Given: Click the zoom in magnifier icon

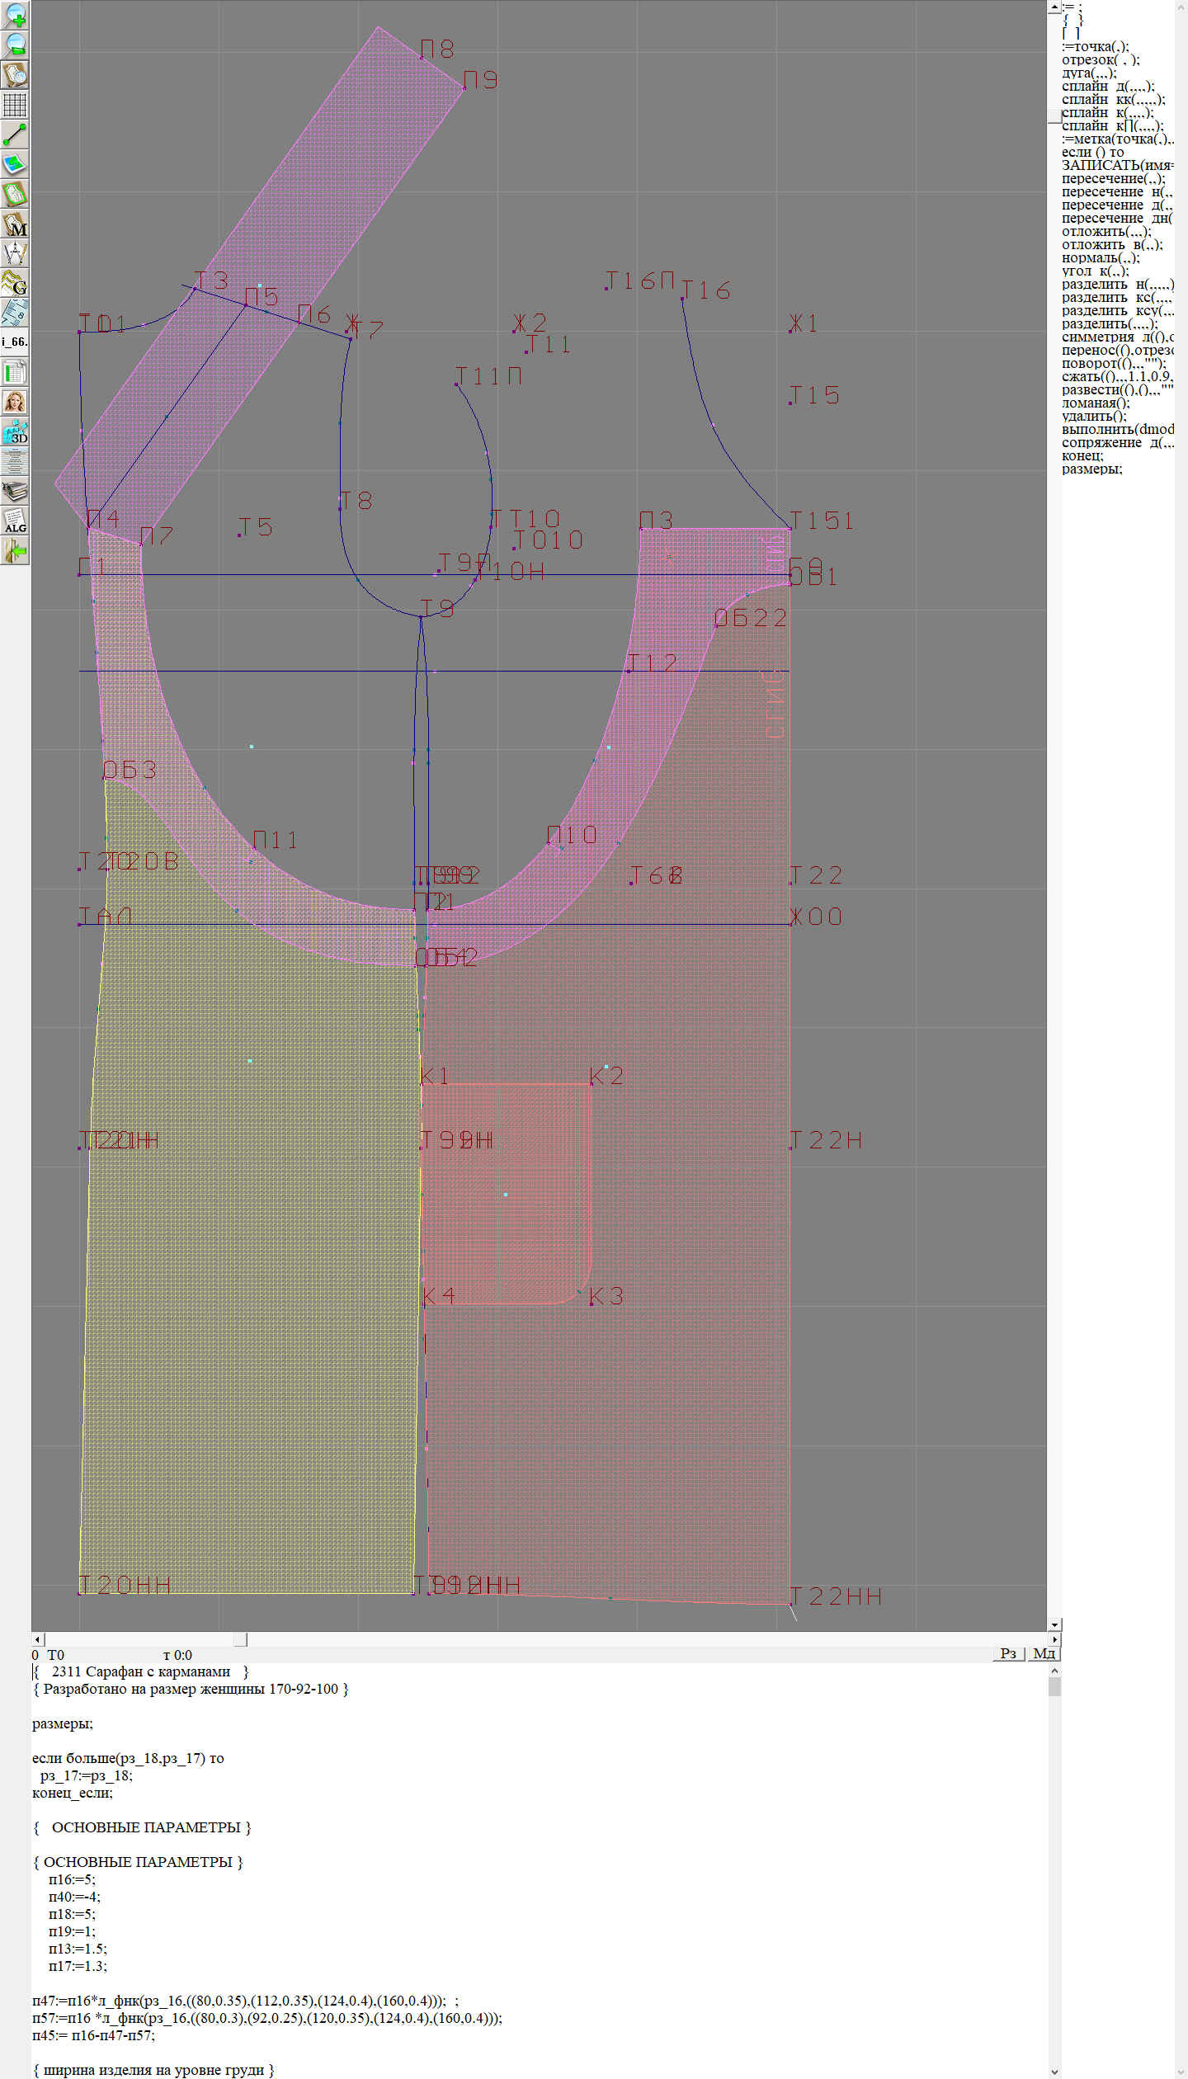Looking at the screenshot, I should pos(15,15).
